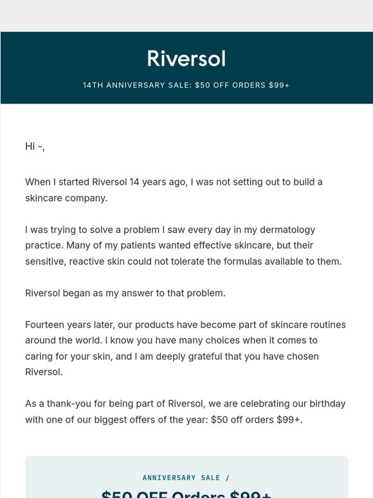Click the line 'caring for your skin'
The image size is (373, 498).
pyautogui.click(x=172, y=356)
